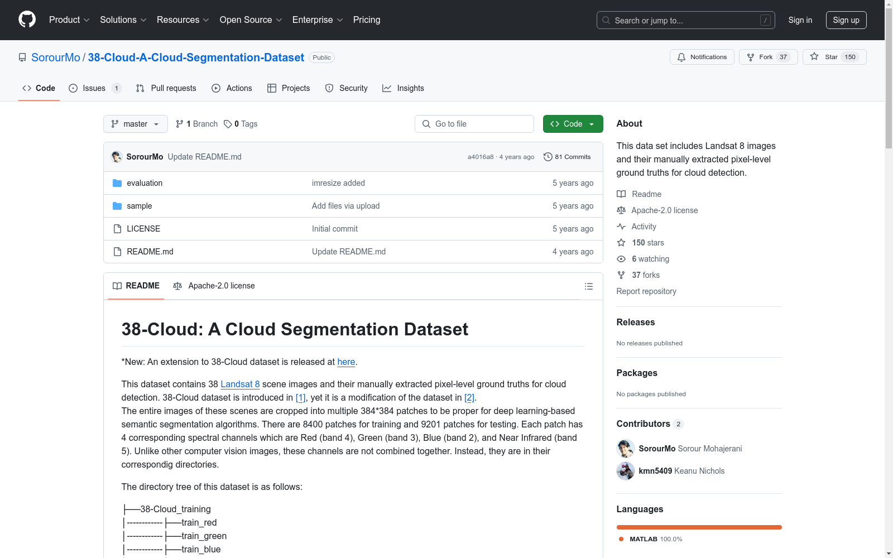This screenshot has width=893, height=558.
Task: Click the LICENSE file icon
Action: pyautogui.click(x=117, y=229)
